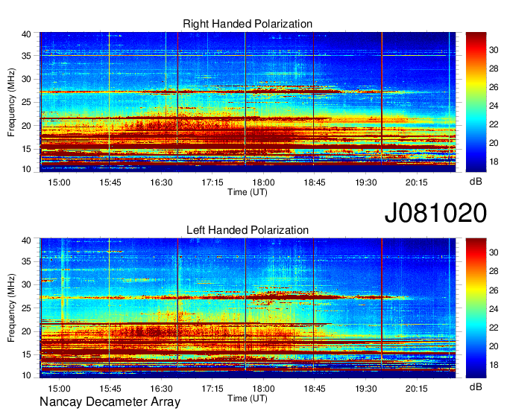Click 24 dB tick on Right Handed color bar
This screenshot has height=411, width=507.
coord(494,106)
